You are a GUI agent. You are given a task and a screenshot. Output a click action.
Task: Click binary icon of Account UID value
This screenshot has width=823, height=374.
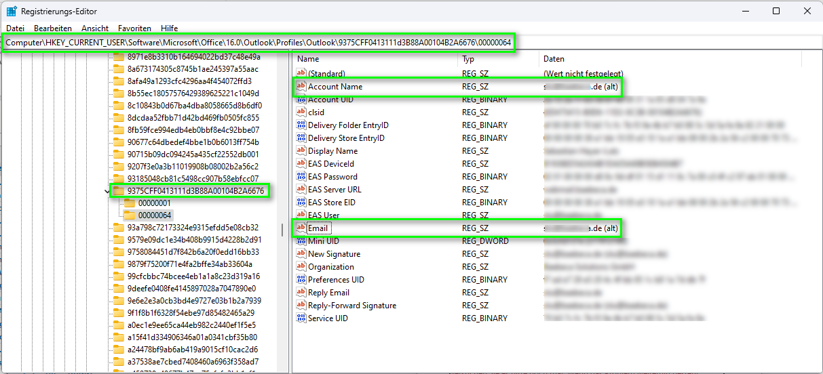pos(301,100)
